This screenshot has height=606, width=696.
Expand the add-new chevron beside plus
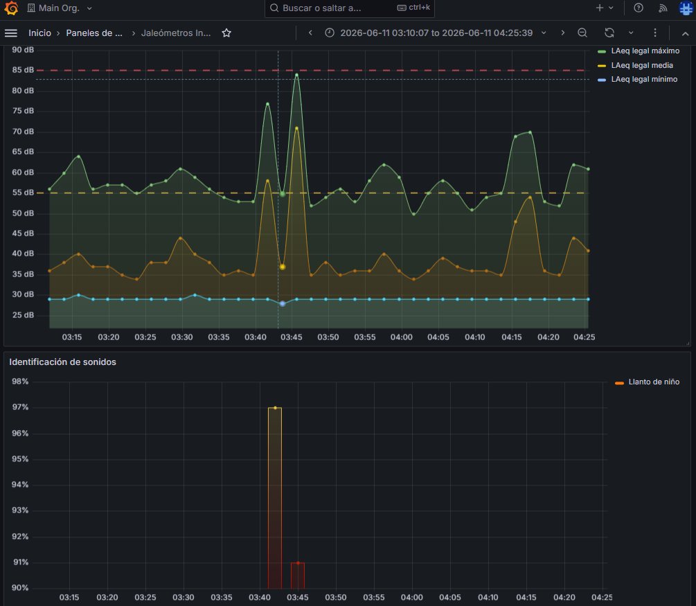612,8
